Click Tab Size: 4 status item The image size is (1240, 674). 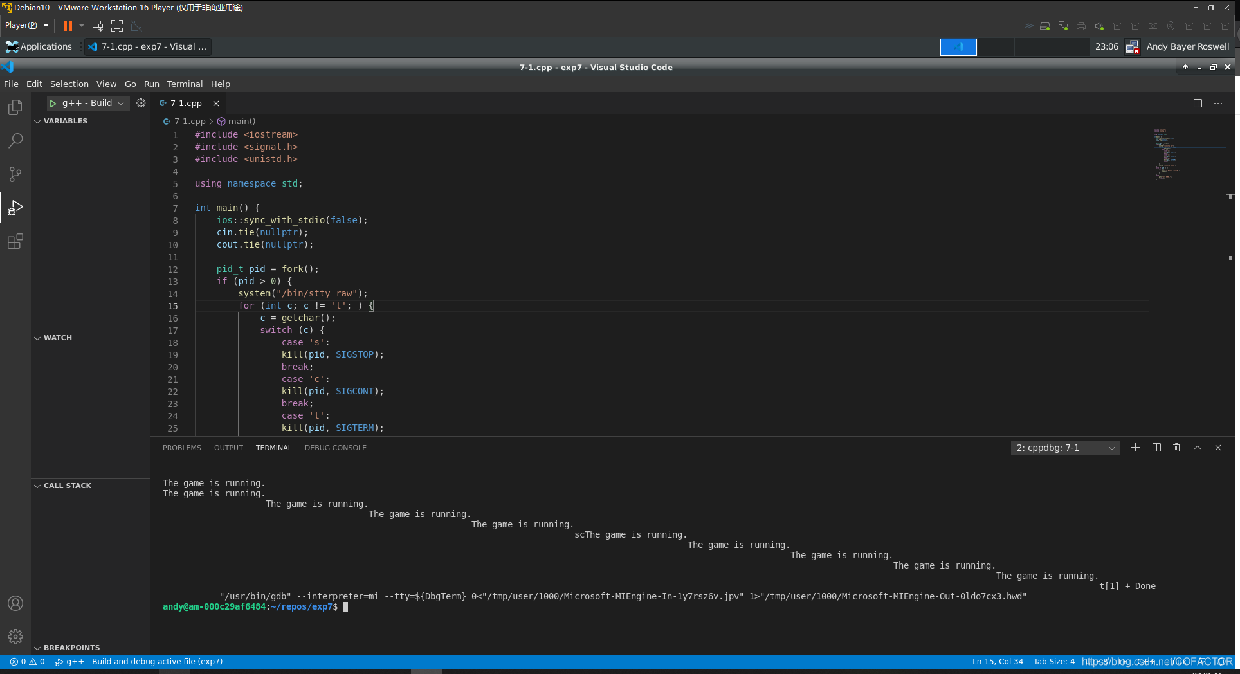[1054, 661]
